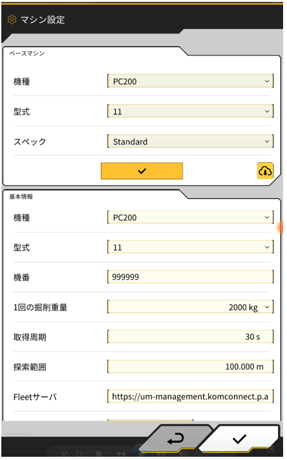Expand the スペック Standard dropdown
Viewport: 287px width, 460px height.
click(191, 141)
